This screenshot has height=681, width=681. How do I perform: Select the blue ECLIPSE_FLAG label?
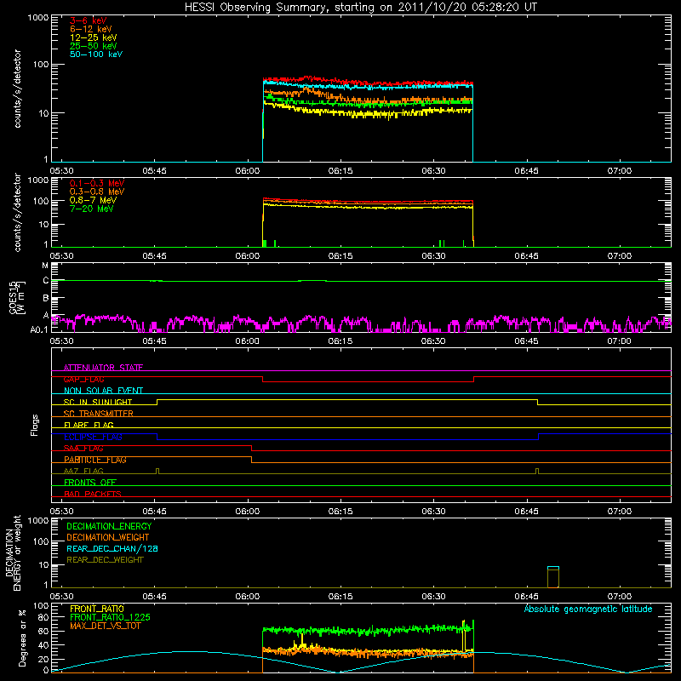pos(93,437)
